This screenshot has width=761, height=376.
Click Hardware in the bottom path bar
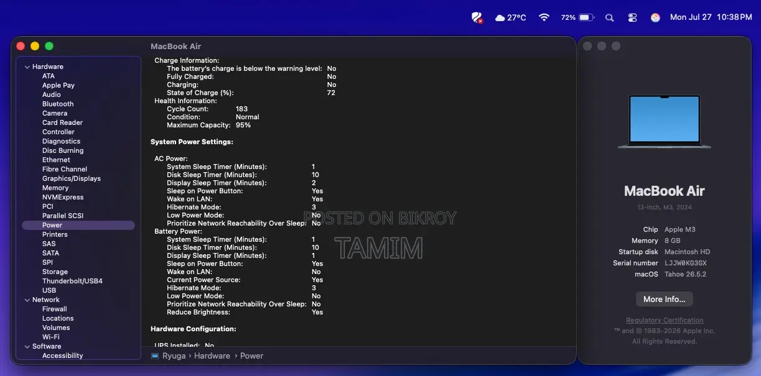tap(212, 355)
